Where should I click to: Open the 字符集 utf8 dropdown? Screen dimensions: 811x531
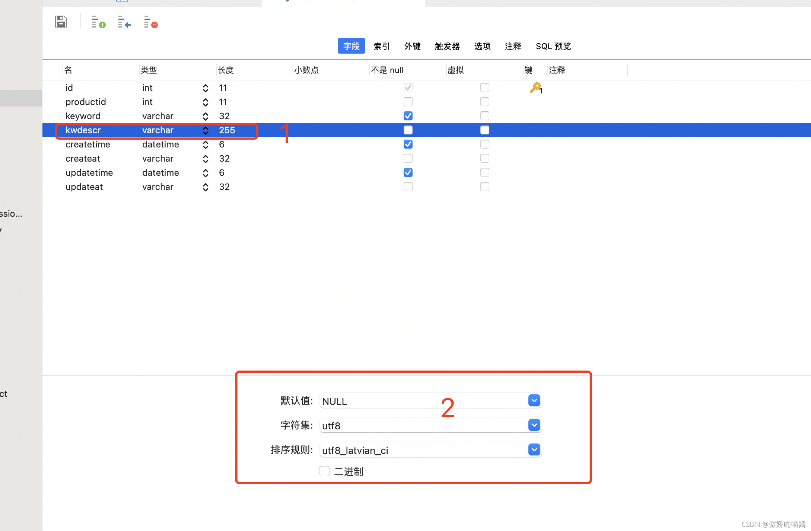click(534, 425)
